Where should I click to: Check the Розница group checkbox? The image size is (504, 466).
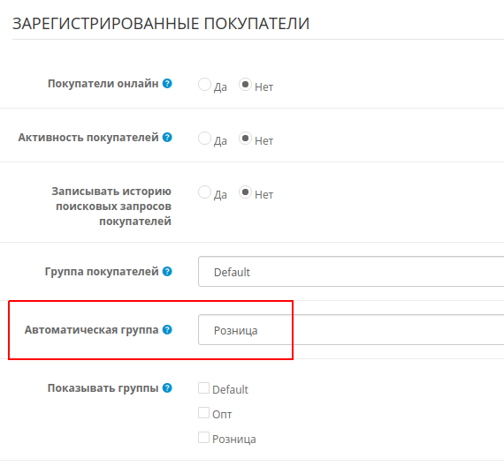pyautogui.click(x=203, y=438)
